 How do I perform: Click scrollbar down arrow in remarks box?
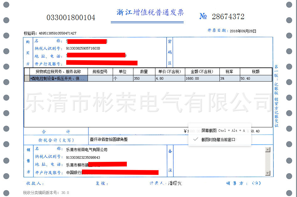268,173
